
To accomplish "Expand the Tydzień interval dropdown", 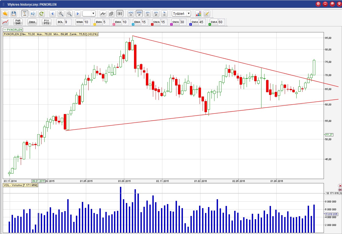I will (x=189, y=13).
